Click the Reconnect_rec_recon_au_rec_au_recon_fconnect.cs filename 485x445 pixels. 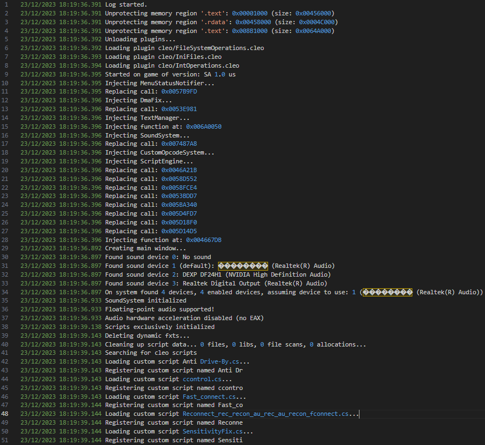coord(265,414)
